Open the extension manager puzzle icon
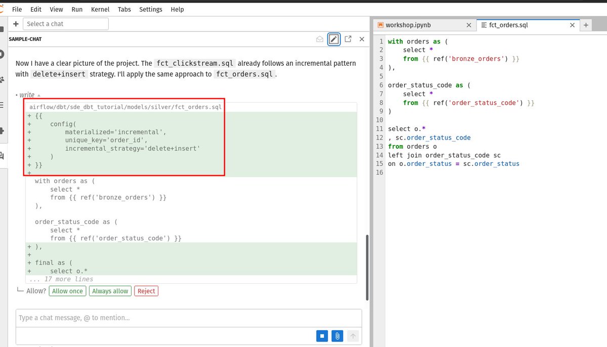Viewport: 607px width, 347px height. pos(2,131)
